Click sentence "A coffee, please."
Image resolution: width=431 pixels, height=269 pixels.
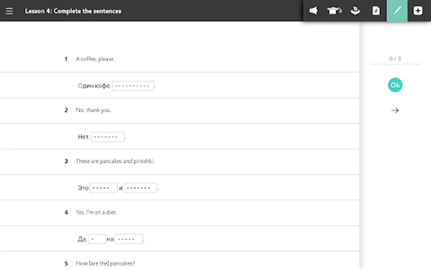[95, 59]
